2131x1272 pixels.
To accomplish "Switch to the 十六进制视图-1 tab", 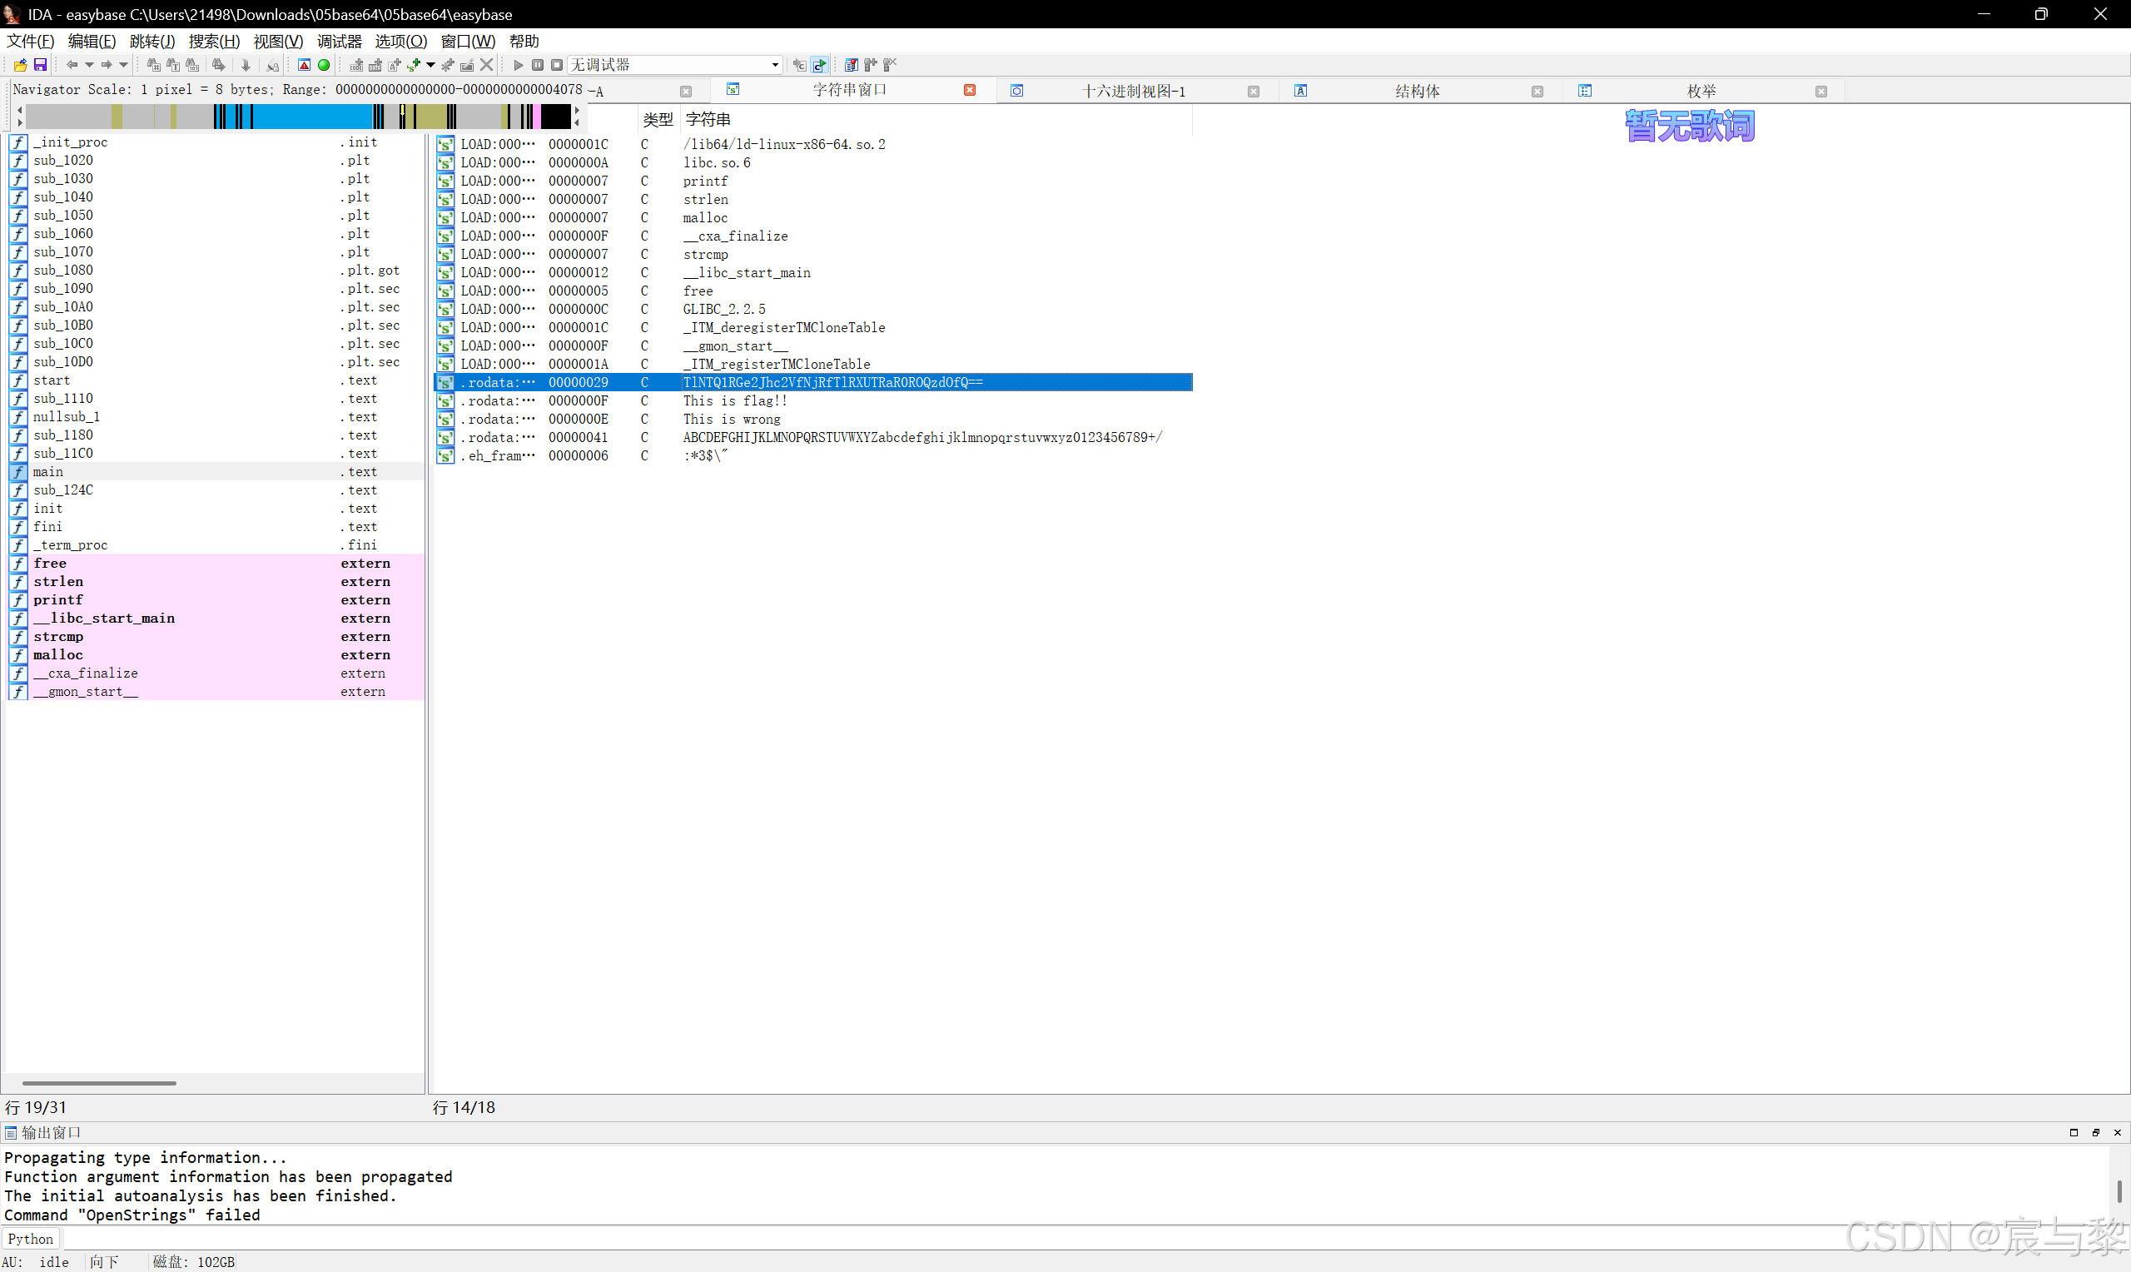I will click(x=1133, y=91).
